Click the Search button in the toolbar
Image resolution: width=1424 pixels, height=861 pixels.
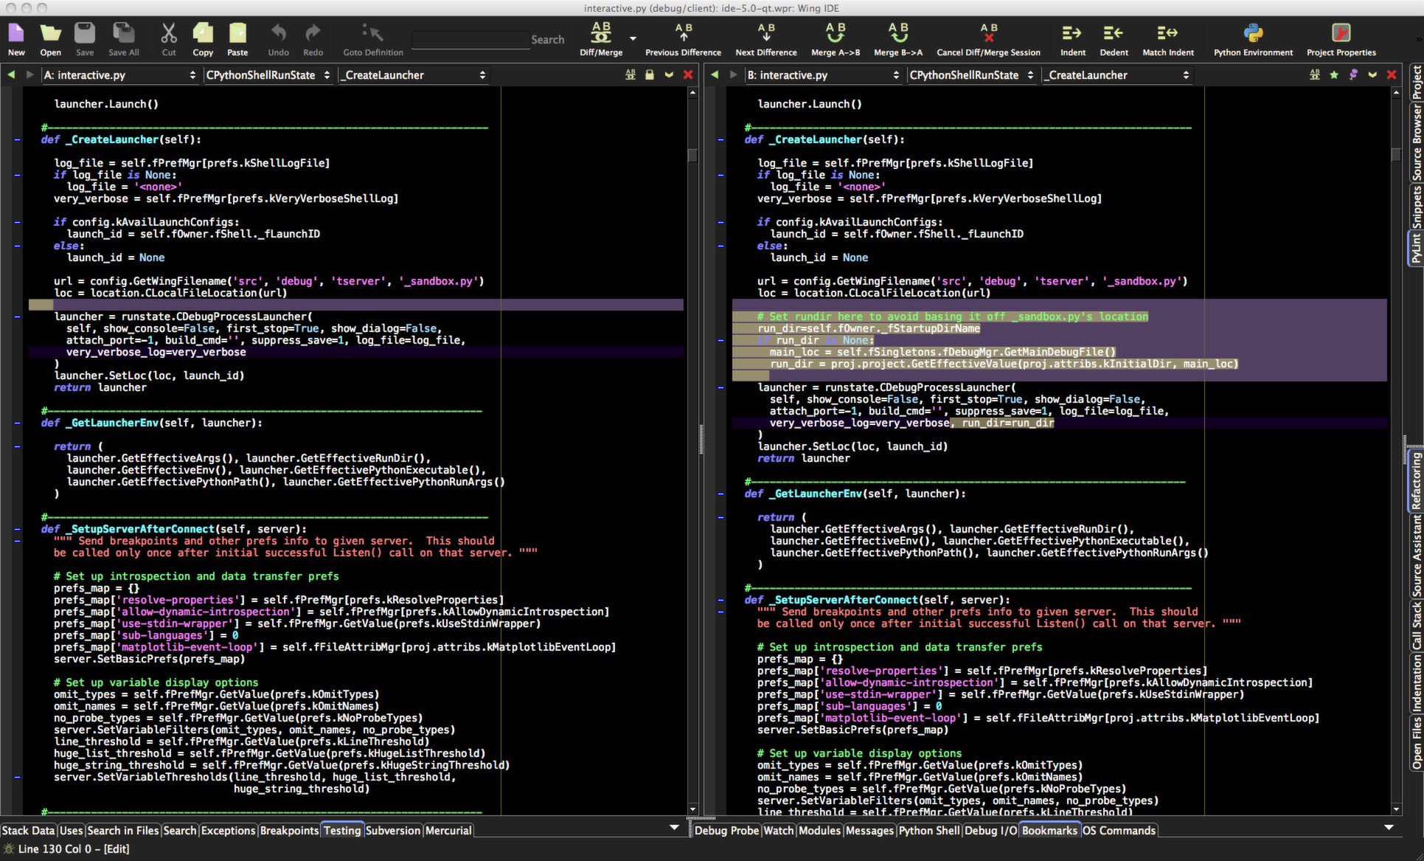click(547, 39)
